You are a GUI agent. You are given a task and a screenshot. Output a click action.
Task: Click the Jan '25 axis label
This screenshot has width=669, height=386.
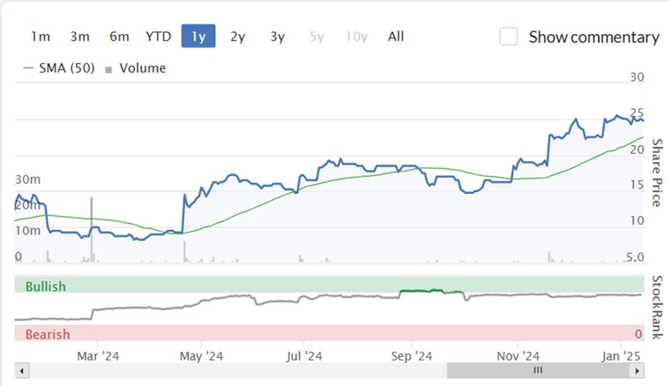tap(621, 356)
